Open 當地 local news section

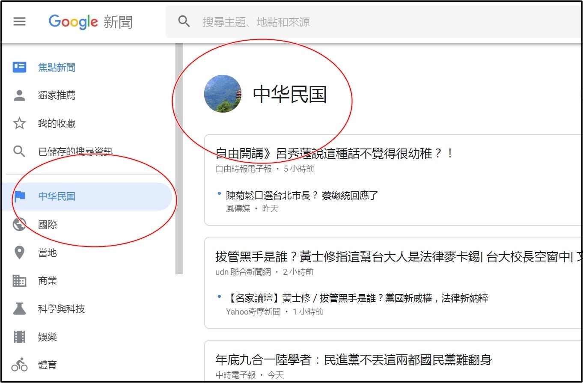48,253
